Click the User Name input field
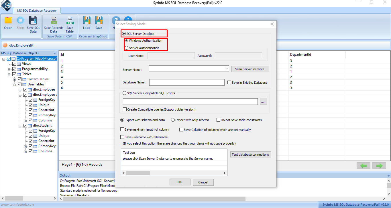The width and height of the screenshot is (391, 208). tap(171, 56)
